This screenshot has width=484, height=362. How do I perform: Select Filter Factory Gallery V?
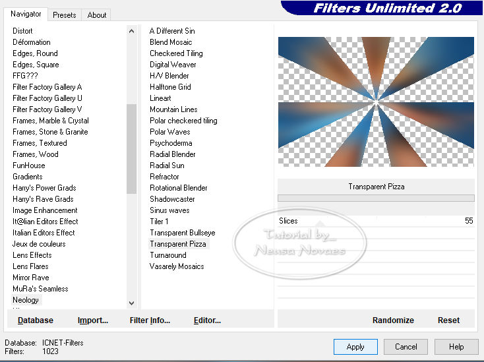coord(47,109)
